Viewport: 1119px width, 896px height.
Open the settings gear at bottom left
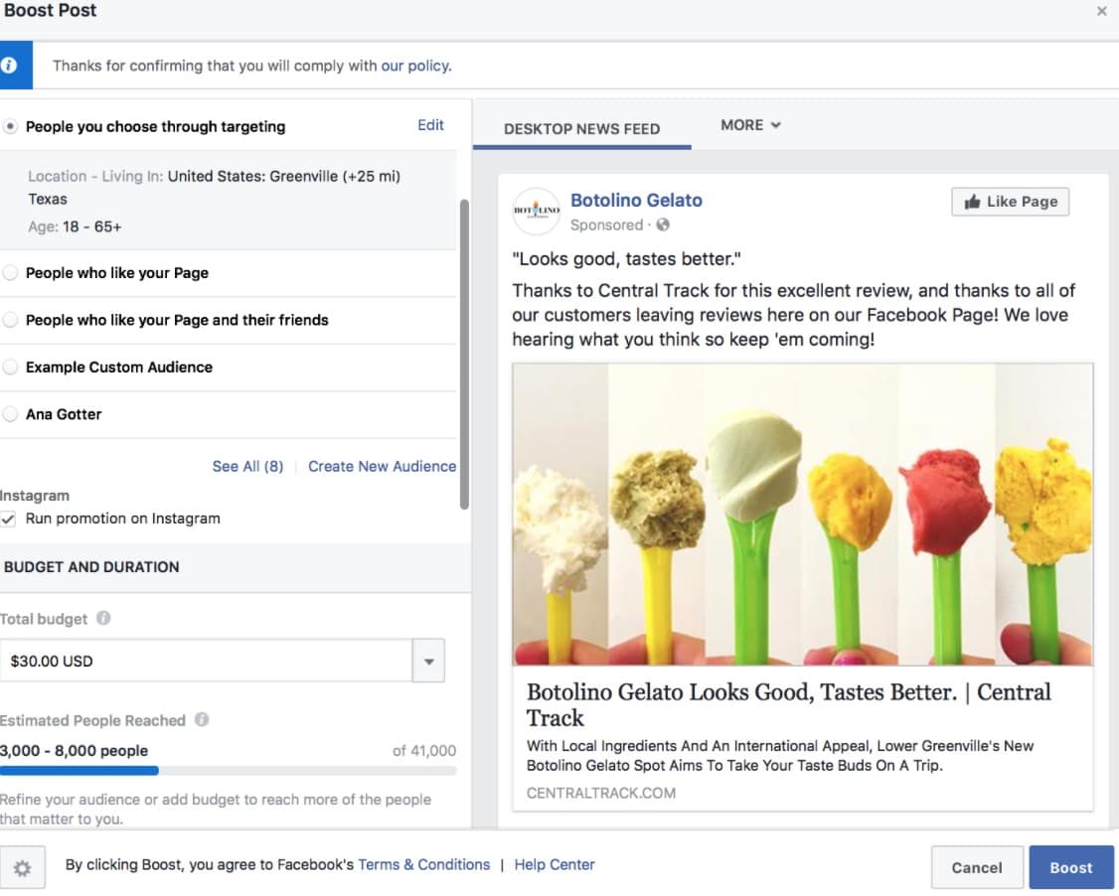click(x=22, y=866)
